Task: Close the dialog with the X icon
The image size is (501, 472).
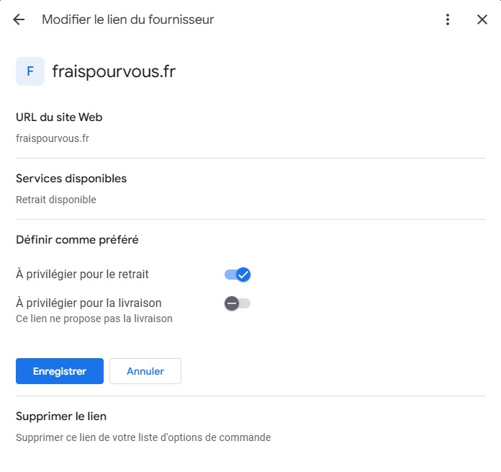Action: click(x=482, y=19)
